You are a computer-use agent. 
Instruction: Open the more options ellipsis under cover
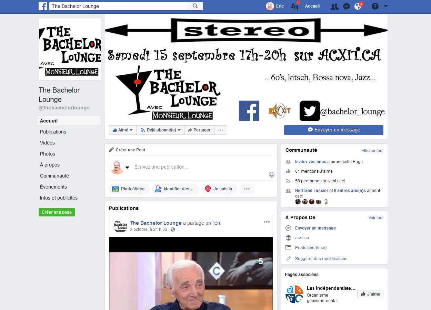click(x=221, y=130)
